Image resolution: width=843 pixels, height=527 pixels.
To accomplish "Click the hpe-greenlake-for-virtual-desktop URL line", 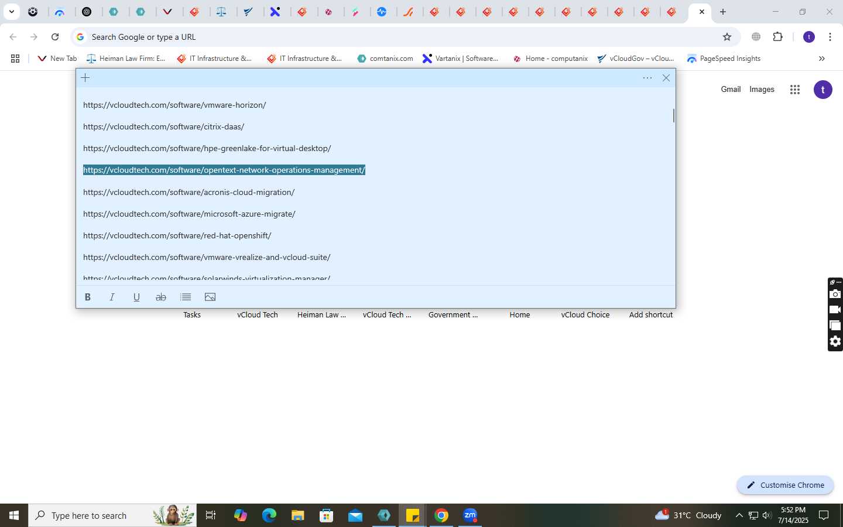I will tap(207, 148).
